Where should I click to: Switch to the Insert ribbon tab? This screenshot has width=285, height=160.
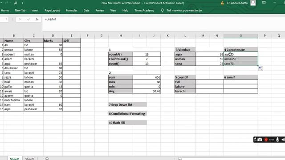point(35,11)
